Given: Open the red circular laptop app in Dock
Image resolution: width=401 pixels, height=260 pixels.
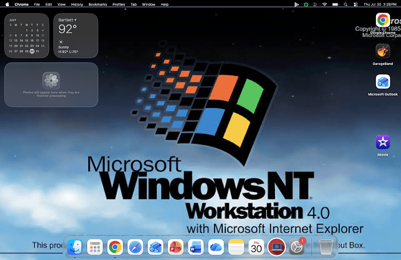Looking at the screenshot, I should click(277, 247).
